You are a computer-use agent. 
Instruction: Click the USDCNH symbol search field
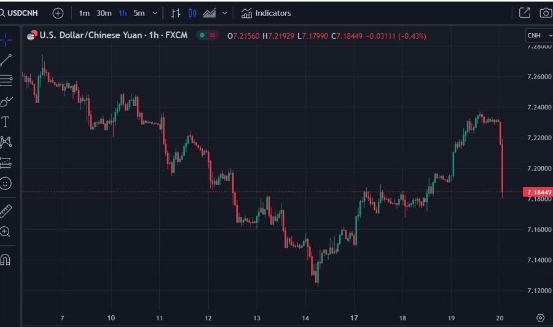(x=23, y=13)
